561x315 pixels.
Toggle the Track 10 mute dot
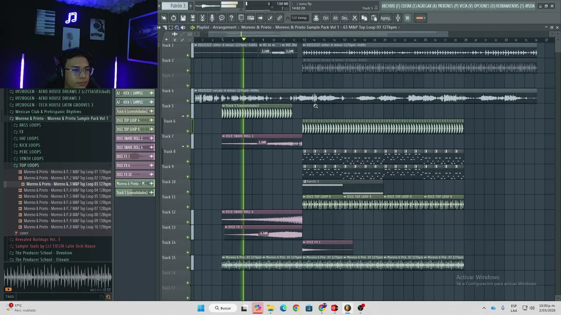click(188, 192)
